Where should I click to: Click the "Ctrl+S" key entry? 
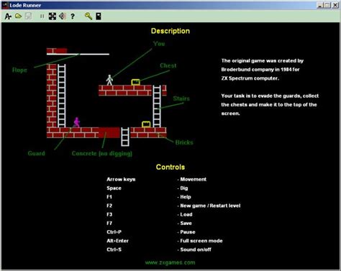coord(114,249)
